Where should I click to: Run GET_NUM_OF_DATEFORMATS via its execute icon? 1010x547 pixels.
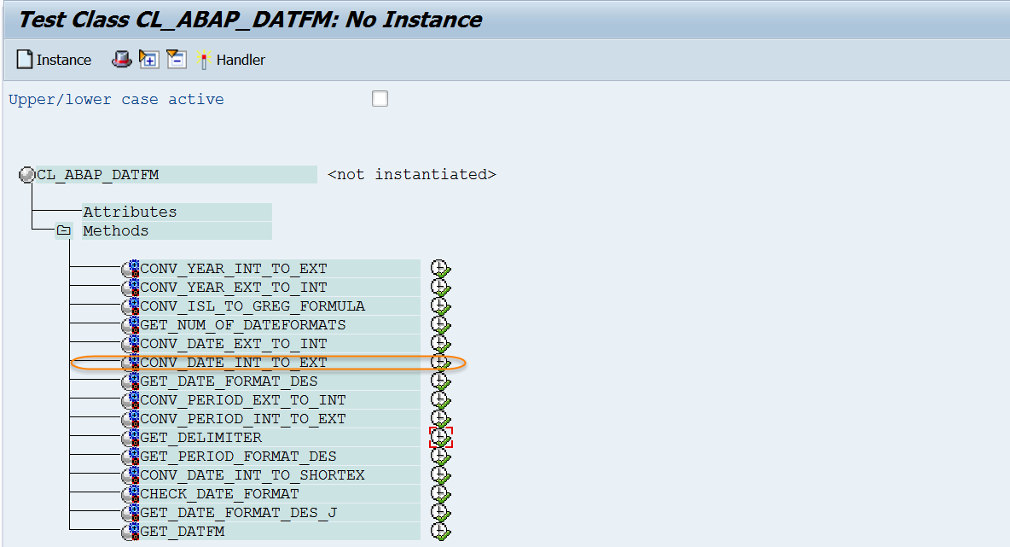point(440,324)
